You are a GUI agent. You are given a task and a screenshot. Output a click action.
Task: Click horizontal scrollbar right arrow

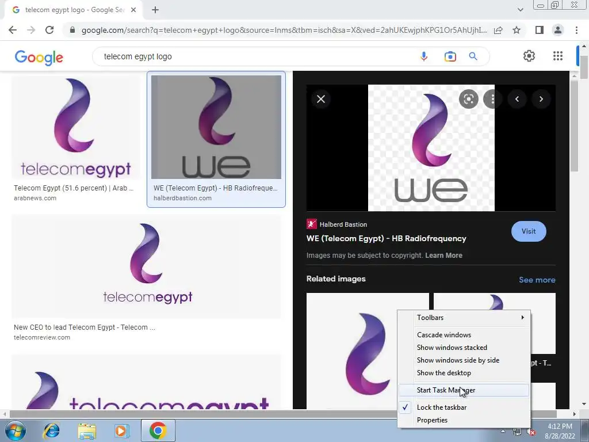(574, 414)
